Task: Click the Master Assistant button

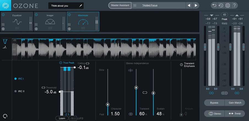Action: click(120, 5)
